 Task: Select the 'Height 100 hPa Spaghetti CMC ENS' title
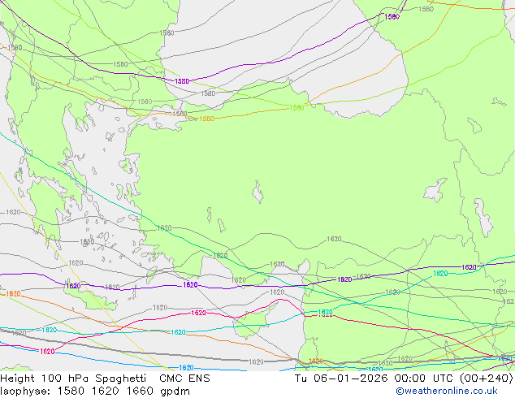tap(105, 379)
